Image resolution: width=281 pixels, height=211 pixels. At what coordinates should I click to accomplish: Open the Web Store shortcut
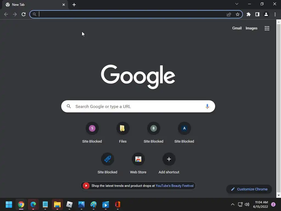pyautogui.click(x=138, y=163)
